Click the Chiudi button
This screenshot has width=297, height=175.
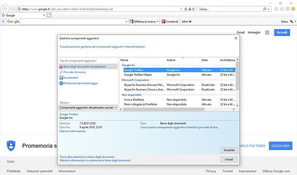tap(229, 159)
